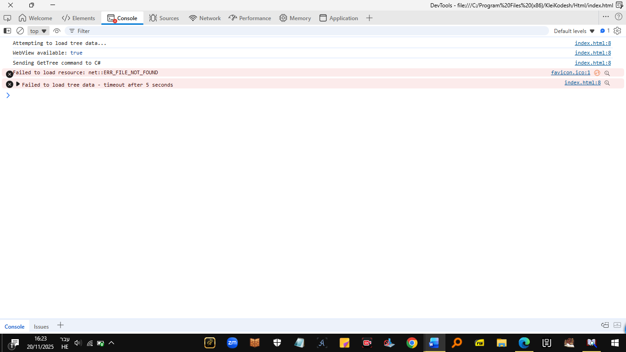Screen dimensions: 626x352
Task: Open Google Chrome from the taskbar
Action: tap(412, 342)
